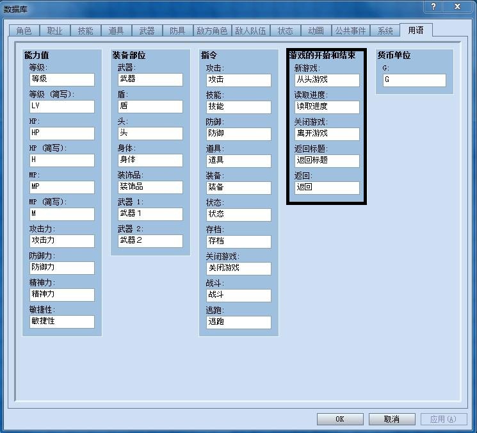
Task: Select the 道具 tab
Action: click(x=116, y=31)
